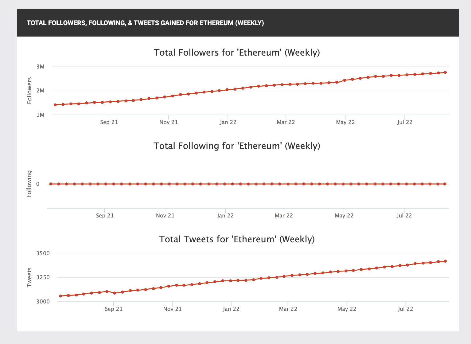Click the 'Total Tweets for Ethereum (Weekly)' chart title
Image resolution: width=471 pixels, height=344 pixels.
tap(237, 239)
